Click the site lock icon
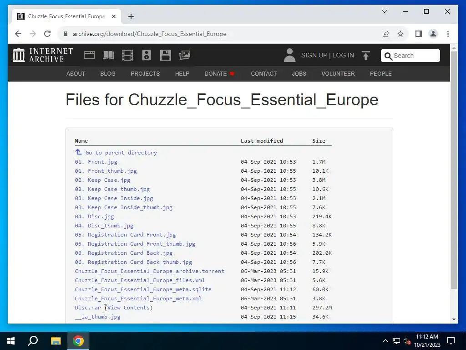Viewport: 466px width, 350px height. point(66,34)
